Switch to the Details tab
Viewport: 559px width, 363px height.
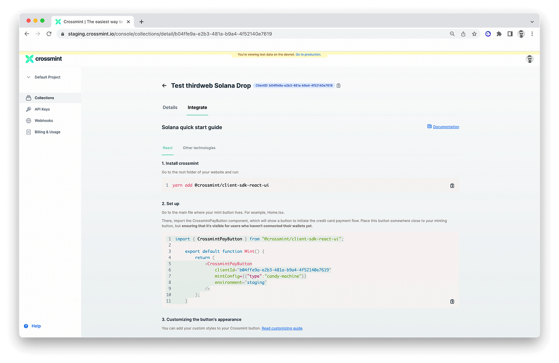pyautogui.click(x=170, y=108)
